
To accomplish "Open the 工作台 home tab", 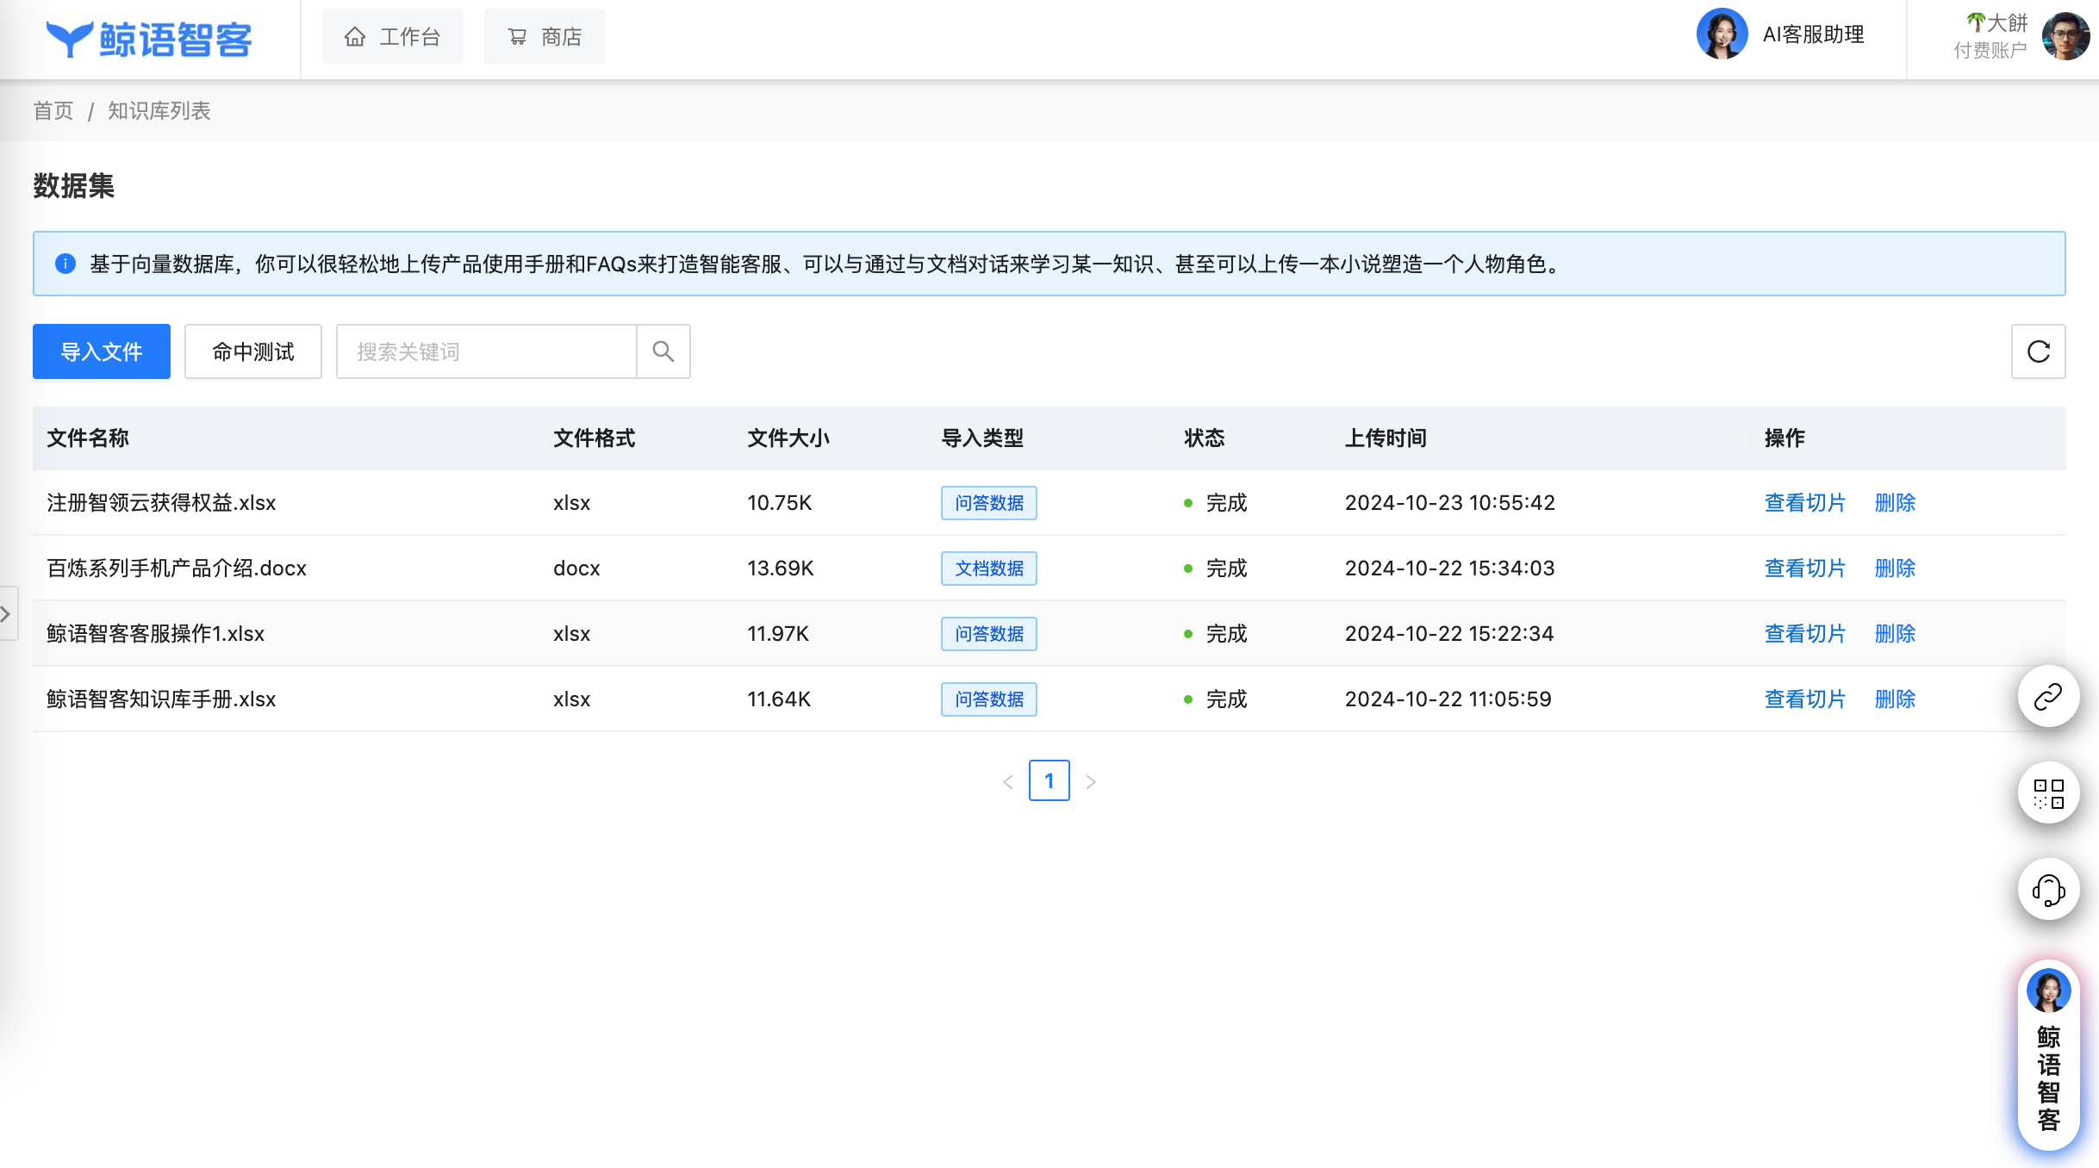I will [x=393, y=36].
